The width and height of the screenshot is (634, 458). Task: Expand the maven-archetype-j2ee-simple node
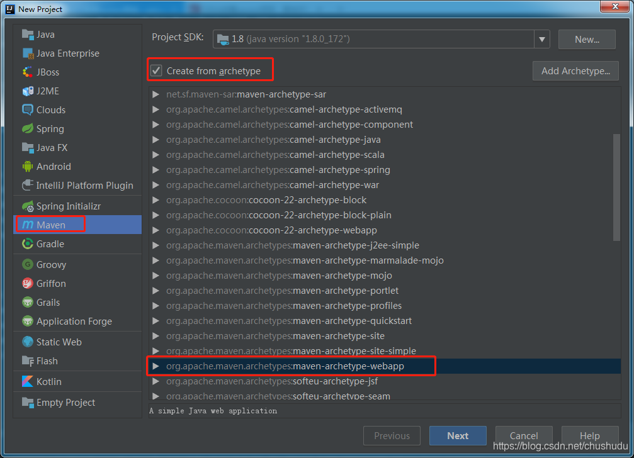pyautogui.click(x=156, y=245)
